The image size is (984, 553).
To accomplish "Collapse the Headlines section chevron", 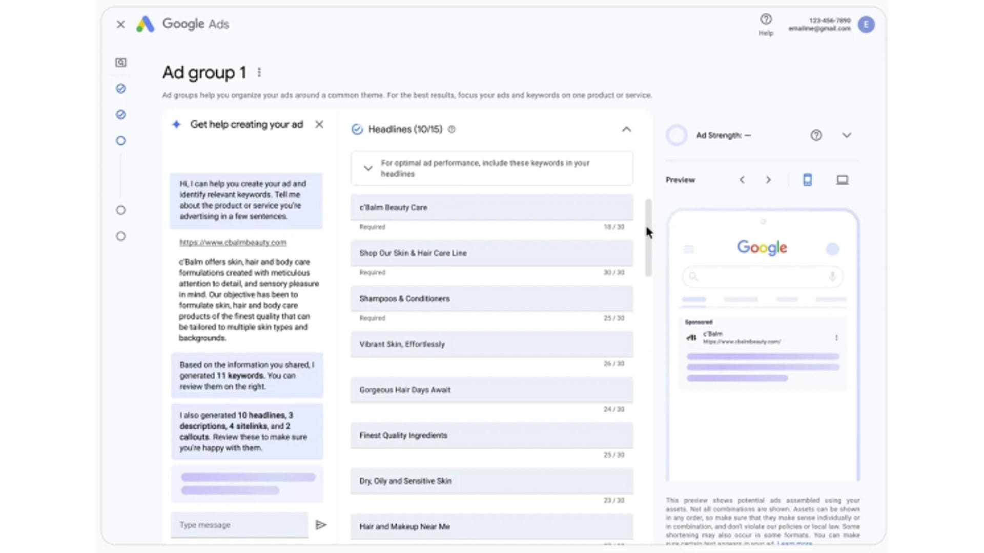I will coord(626,130).
